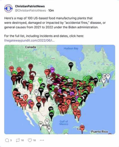Select the white pin numbered 13 in Mexico

pos(47,122)
